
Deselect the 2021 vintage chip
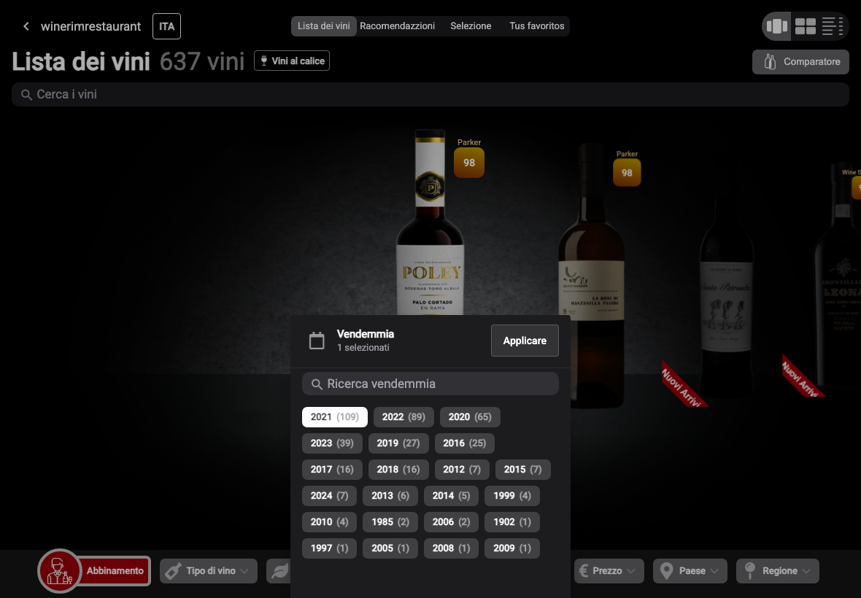(334, 417)
